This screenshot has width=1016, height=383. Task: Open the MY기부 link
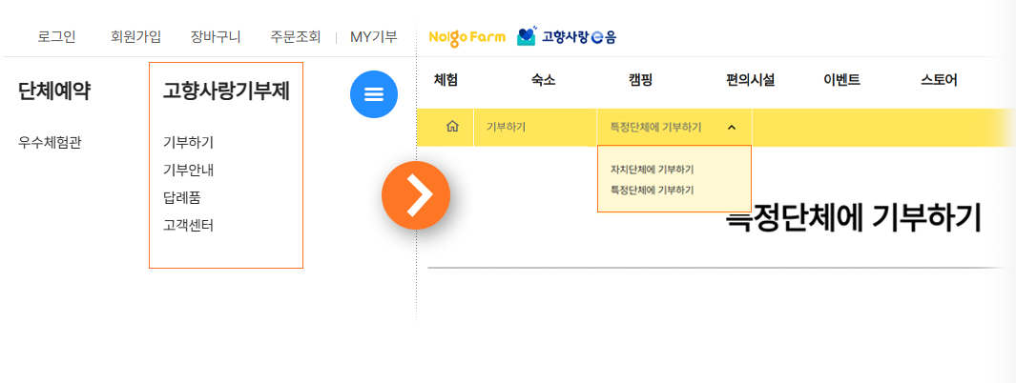(x=374, y=37)
